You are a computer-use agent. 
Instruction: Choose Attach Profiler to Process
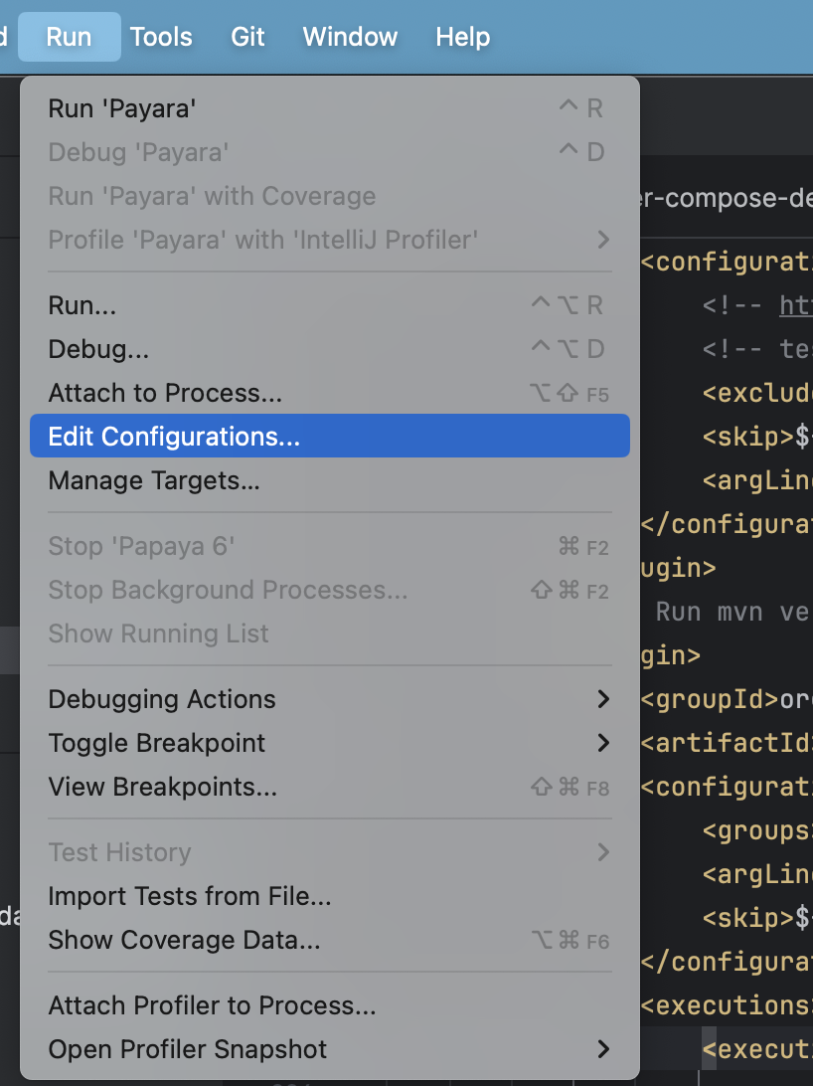212,1005
